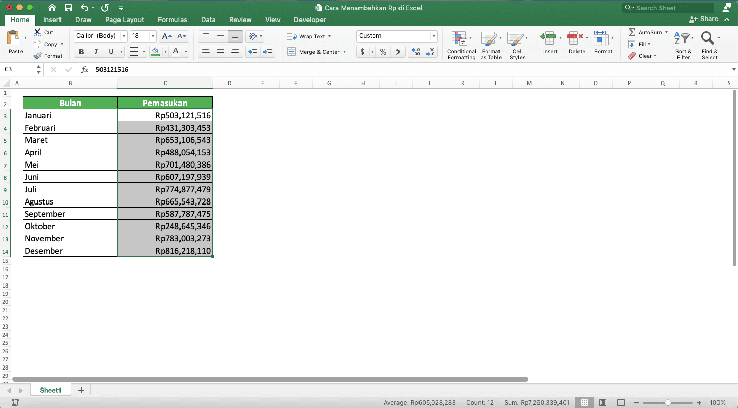Increase decimal places
Screen dimensions: 738x408
click(416, 52)
